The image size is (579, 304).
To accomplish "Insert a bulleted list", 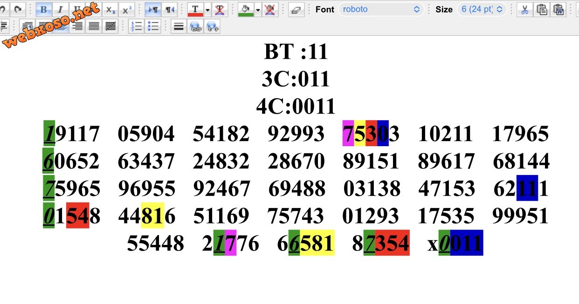I will click(153, 27).
